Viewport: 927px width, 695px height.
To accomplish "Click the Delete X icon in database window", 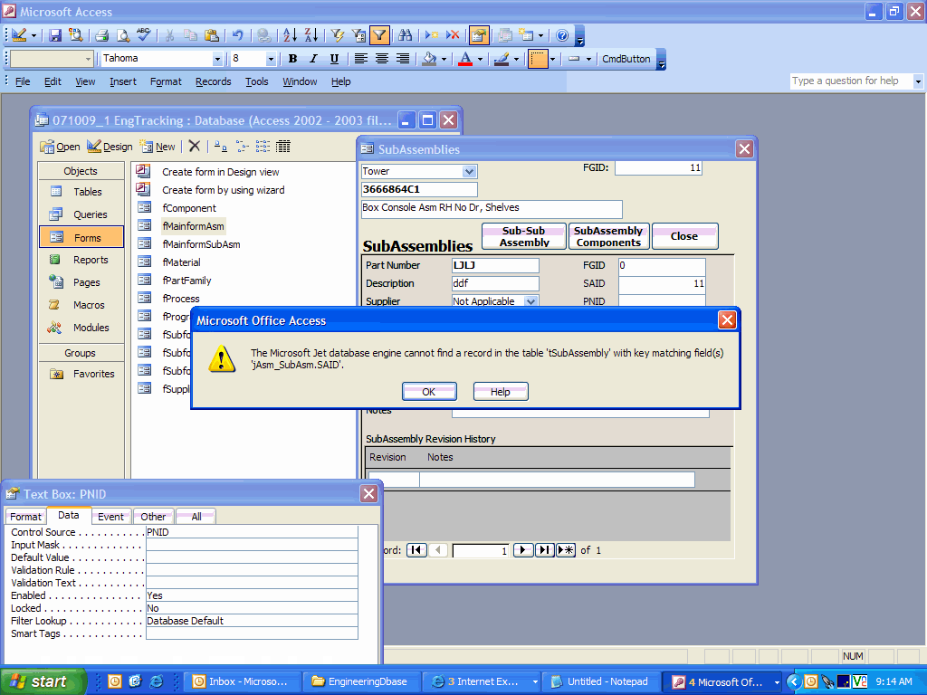I will tap(195, 146).
